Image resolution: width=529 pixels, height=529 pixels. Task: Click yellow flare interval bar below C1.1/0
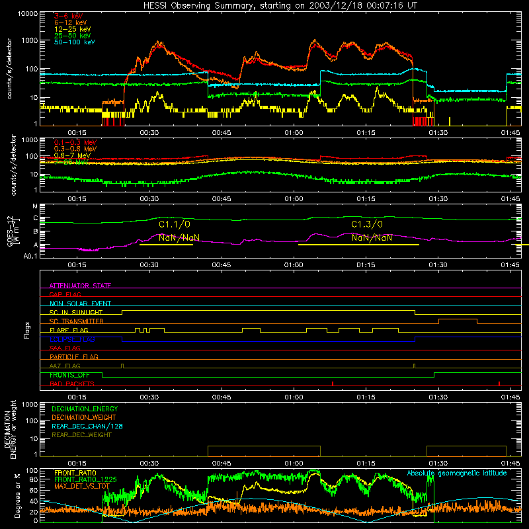click(166, 245)
